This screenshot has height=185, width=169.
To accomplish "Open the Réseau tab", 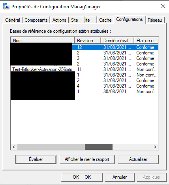I will 155,20.
